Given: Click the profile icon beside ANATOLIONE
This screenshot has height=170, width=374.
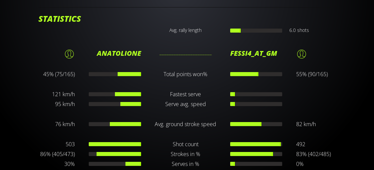Looking at the screenshot, I should coord(69,54).
